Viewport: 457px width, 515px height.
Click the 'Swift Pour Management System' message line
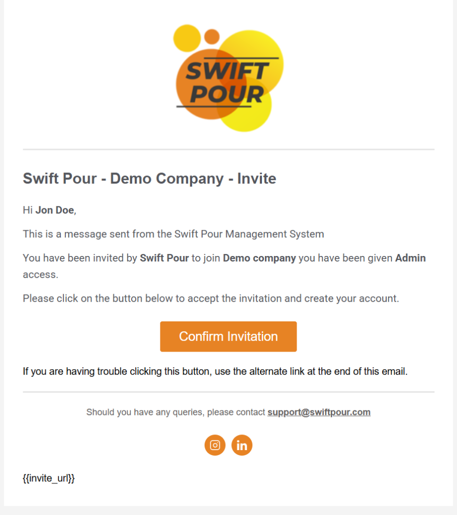click(x=173, y=234)
